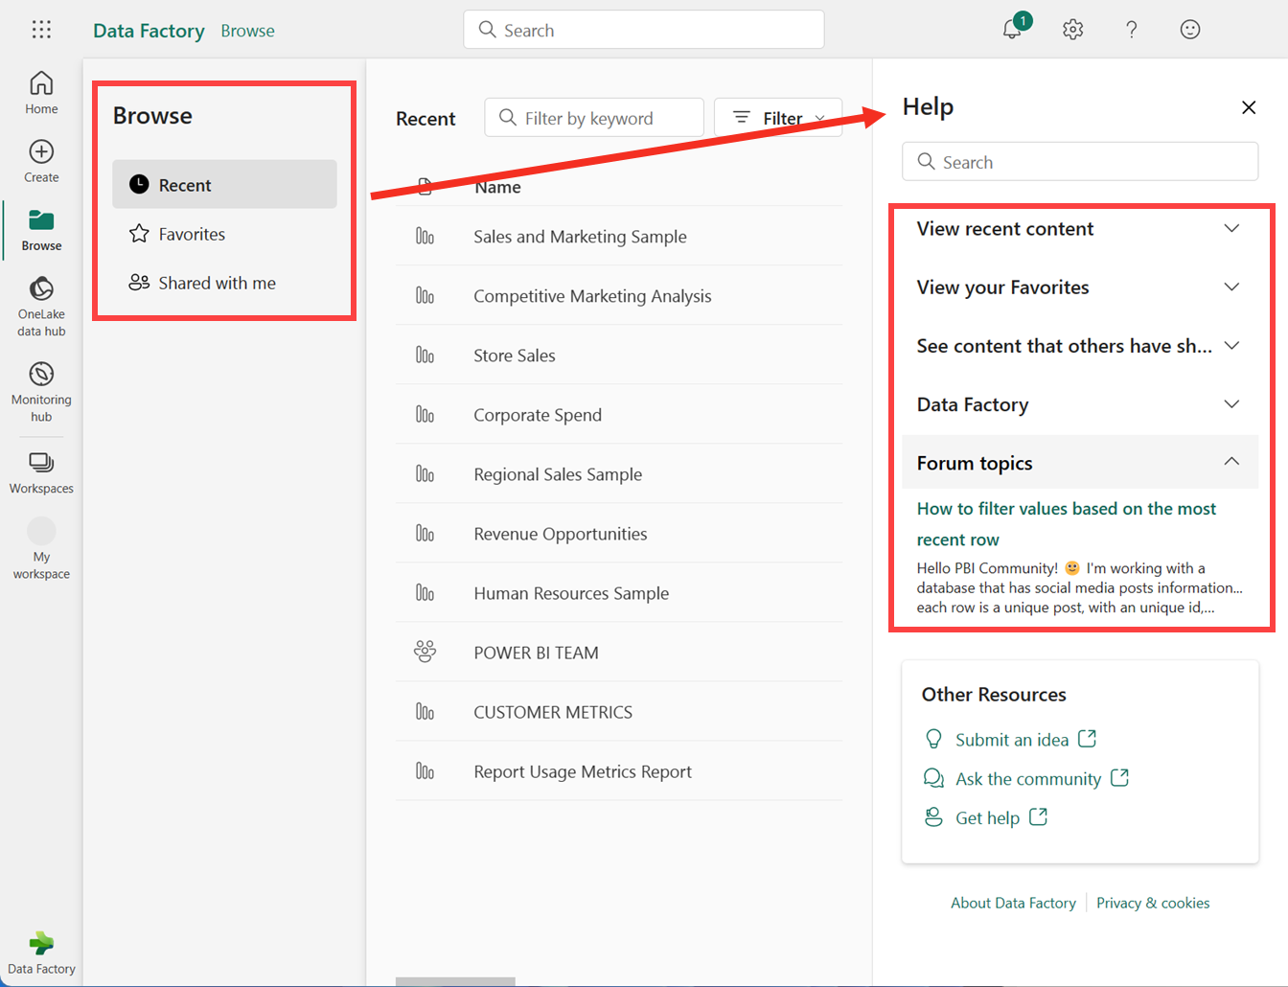1288x987 pixels.
Task: Click the group icon beside POWER BI TEAM
Action: tap(425, 653)
